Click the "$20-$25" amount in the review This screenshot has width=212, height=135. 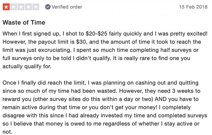pos(96,34)
